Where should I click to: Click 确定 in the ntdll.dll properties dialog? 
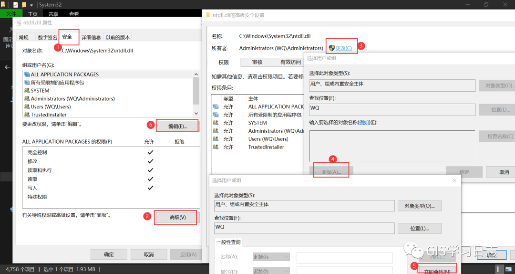point(109,254)
